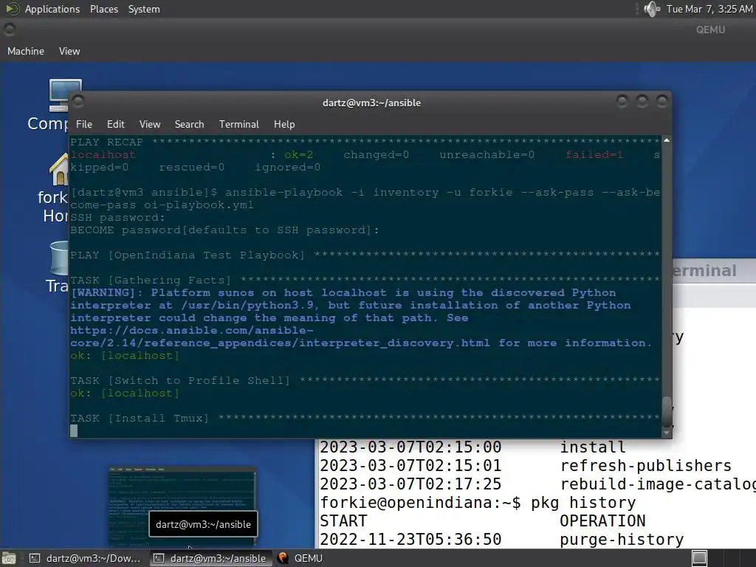Open the terminal Help menu
Screen dimensions: 756x567
point(284,124)
